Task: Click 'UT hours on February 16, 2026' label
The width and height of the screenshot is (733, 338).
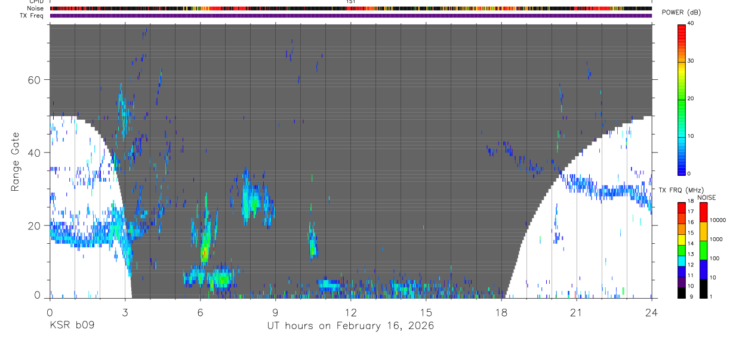Action: coord(350,326)
